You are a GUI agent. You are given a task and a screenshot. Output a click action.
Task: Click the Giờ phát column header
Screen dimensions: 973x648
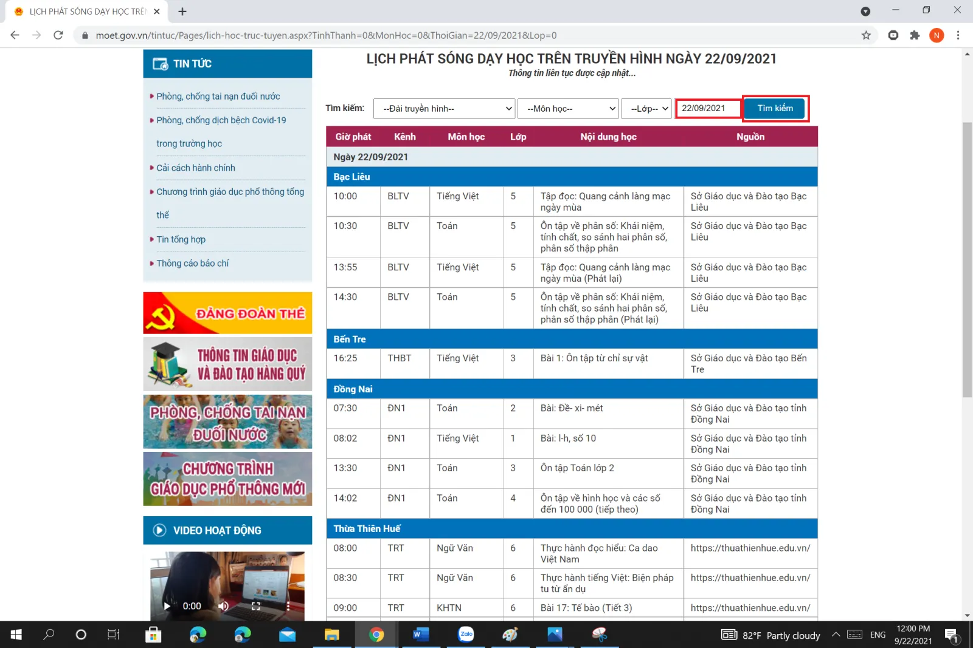353,137
